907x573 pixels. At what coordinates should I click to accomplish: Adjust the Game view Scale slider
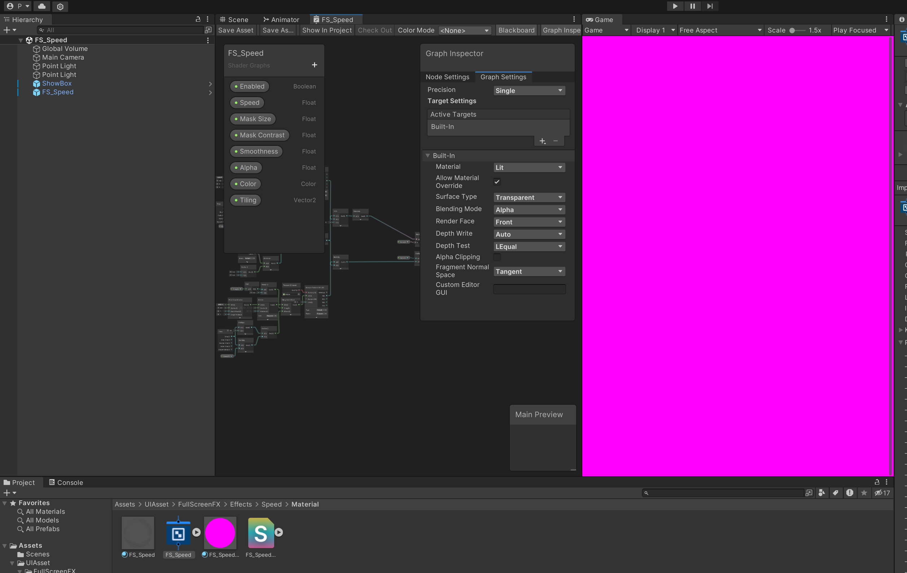tap(793, 30)
